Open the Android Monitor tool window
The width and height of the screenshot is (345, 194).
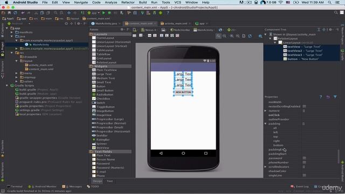43,186
